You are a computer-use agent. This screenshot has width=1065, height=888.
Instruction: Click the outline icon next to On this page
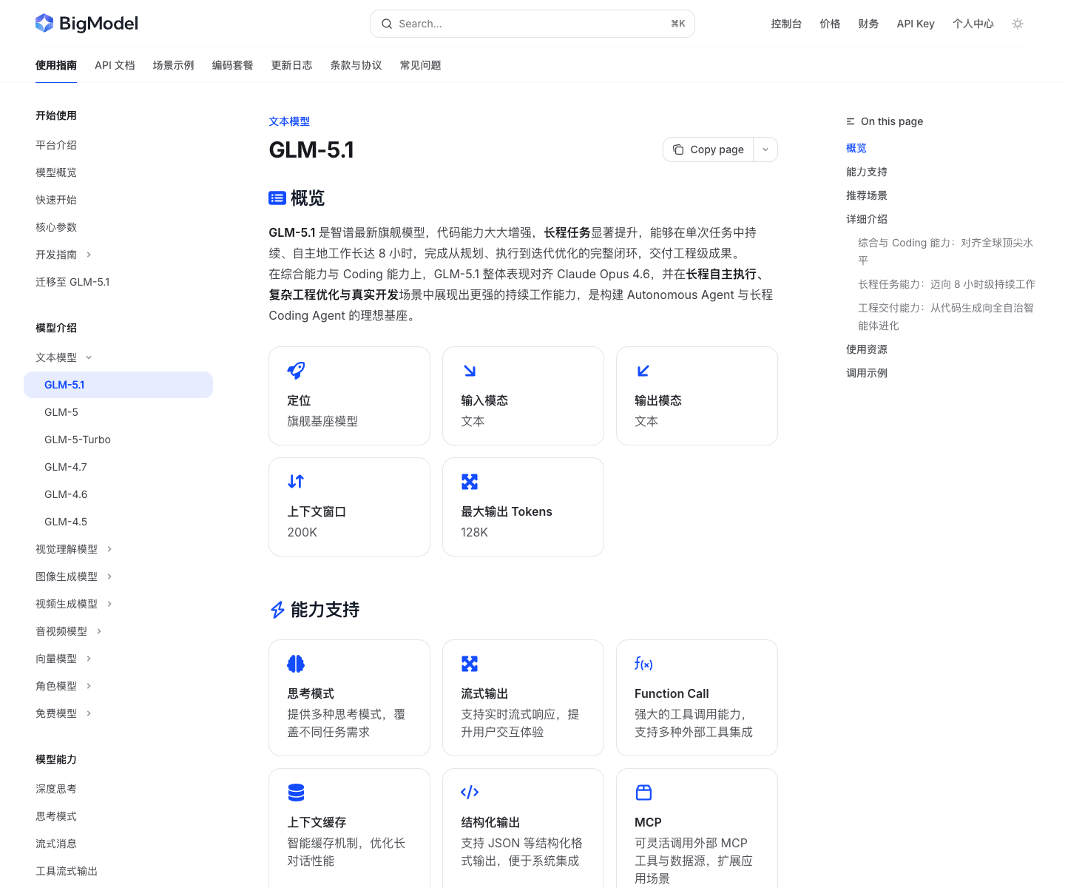[x=849, y=121]
